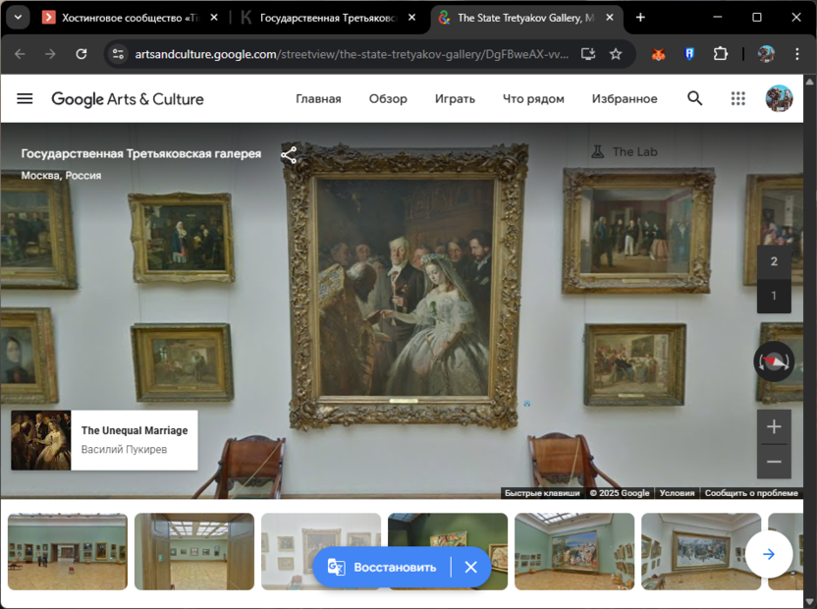817x609 pixels.
Task: Go forward in browser history
Action: [x=50, y=54]
